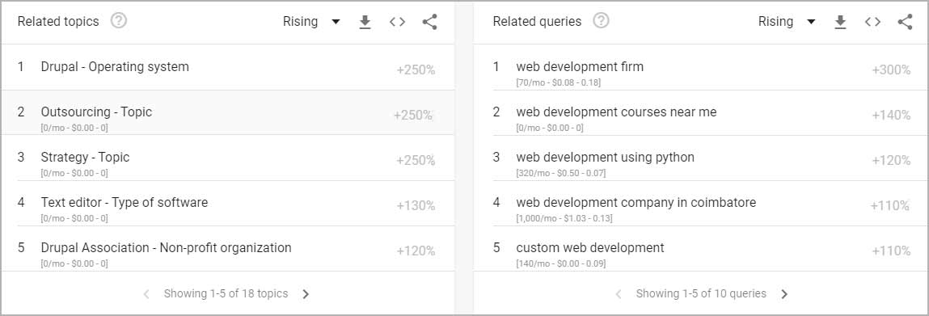The width and height of the screenshot is (929, 316).
Task: Open the Rising dropdown for Related queries
Action: [787, 22]
